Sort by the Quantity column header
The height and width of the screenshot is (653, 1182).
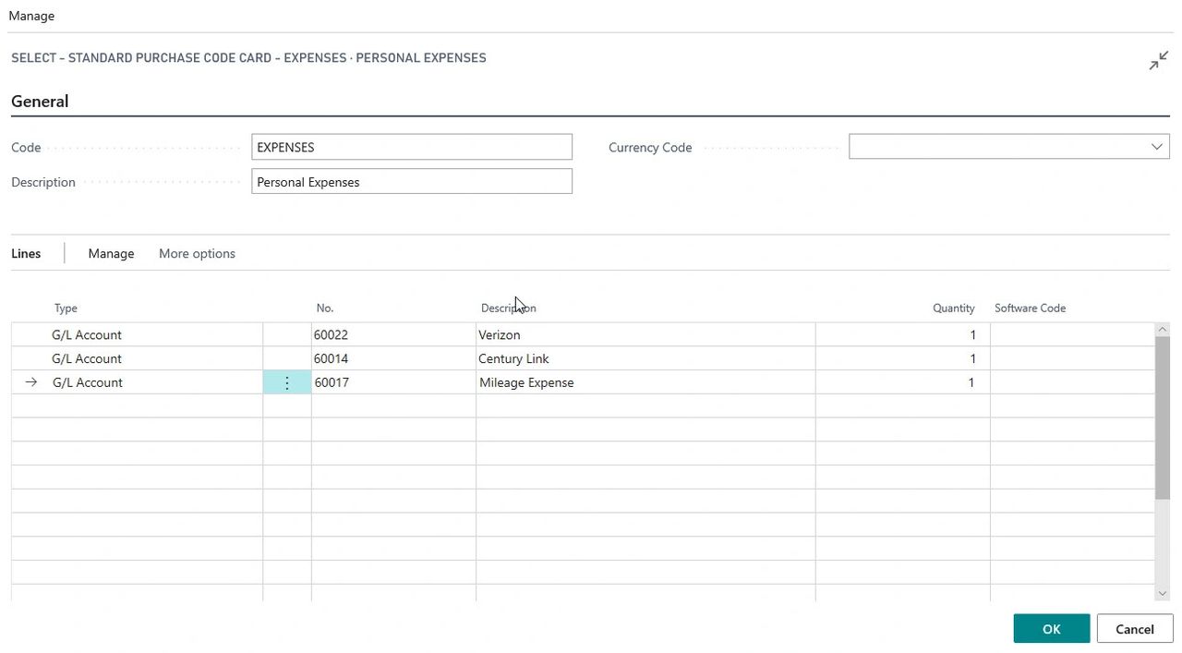953,308
